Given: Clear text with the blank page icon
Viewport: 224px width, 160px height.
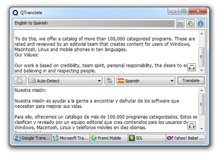Looking at the screenshot, I should coord(20,80).
